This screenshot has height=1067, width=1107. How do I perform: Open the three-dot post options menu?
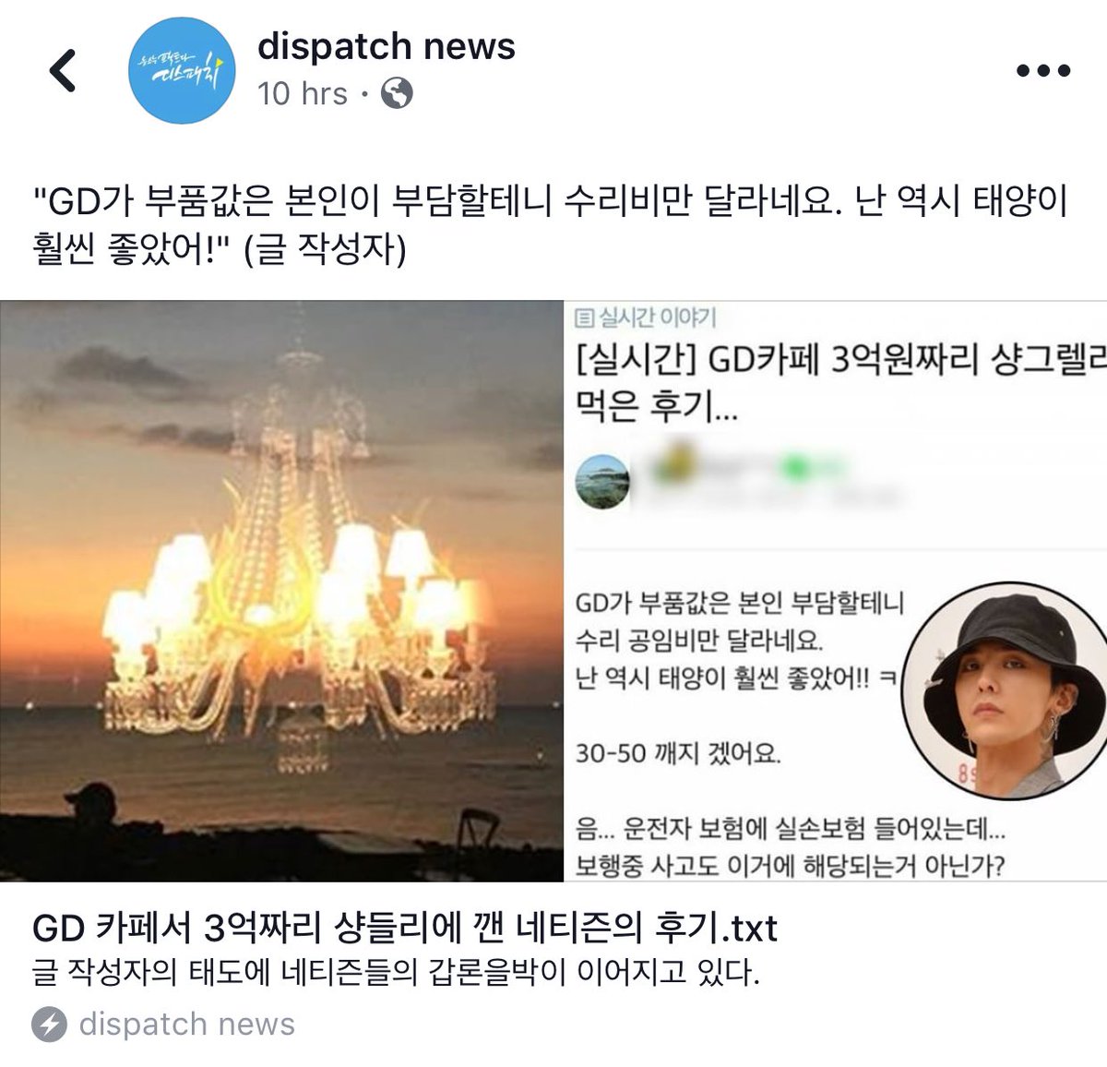(1043, 71)
